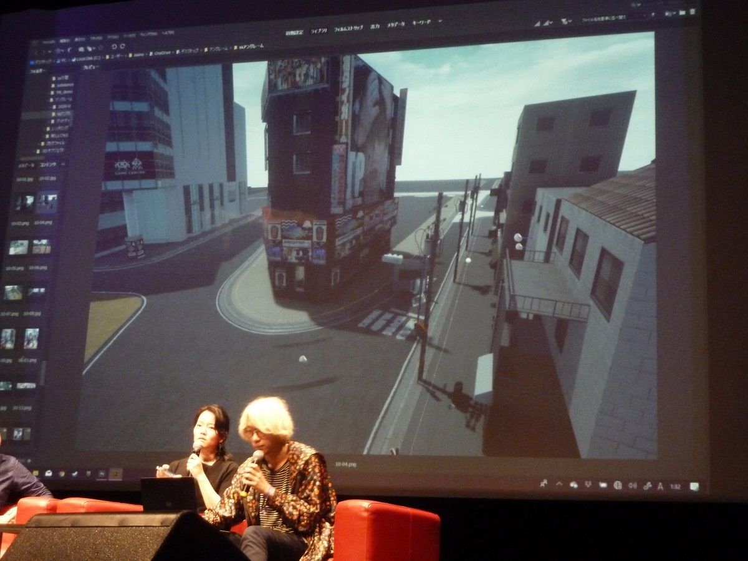
Task: Open the ヘルプ menu
Action: pos(168,32)
